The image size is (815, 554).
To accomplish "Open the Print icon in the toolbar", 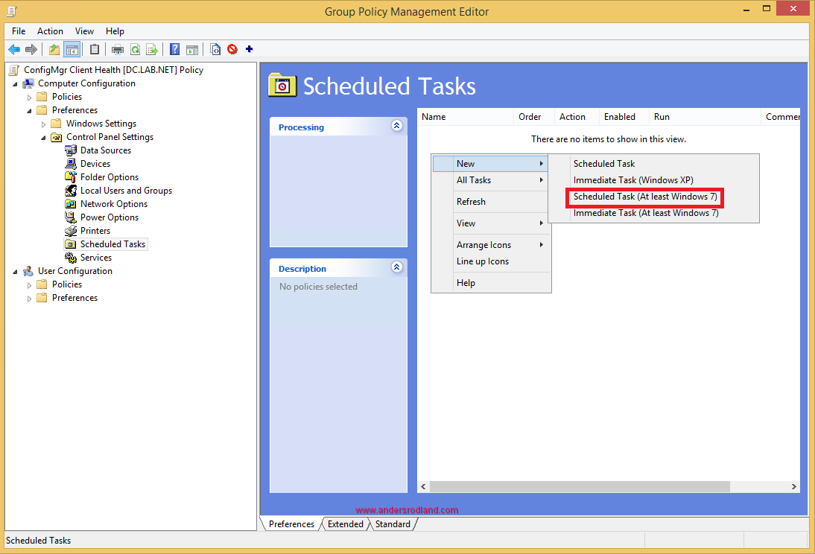I will (x=117, y=49).
